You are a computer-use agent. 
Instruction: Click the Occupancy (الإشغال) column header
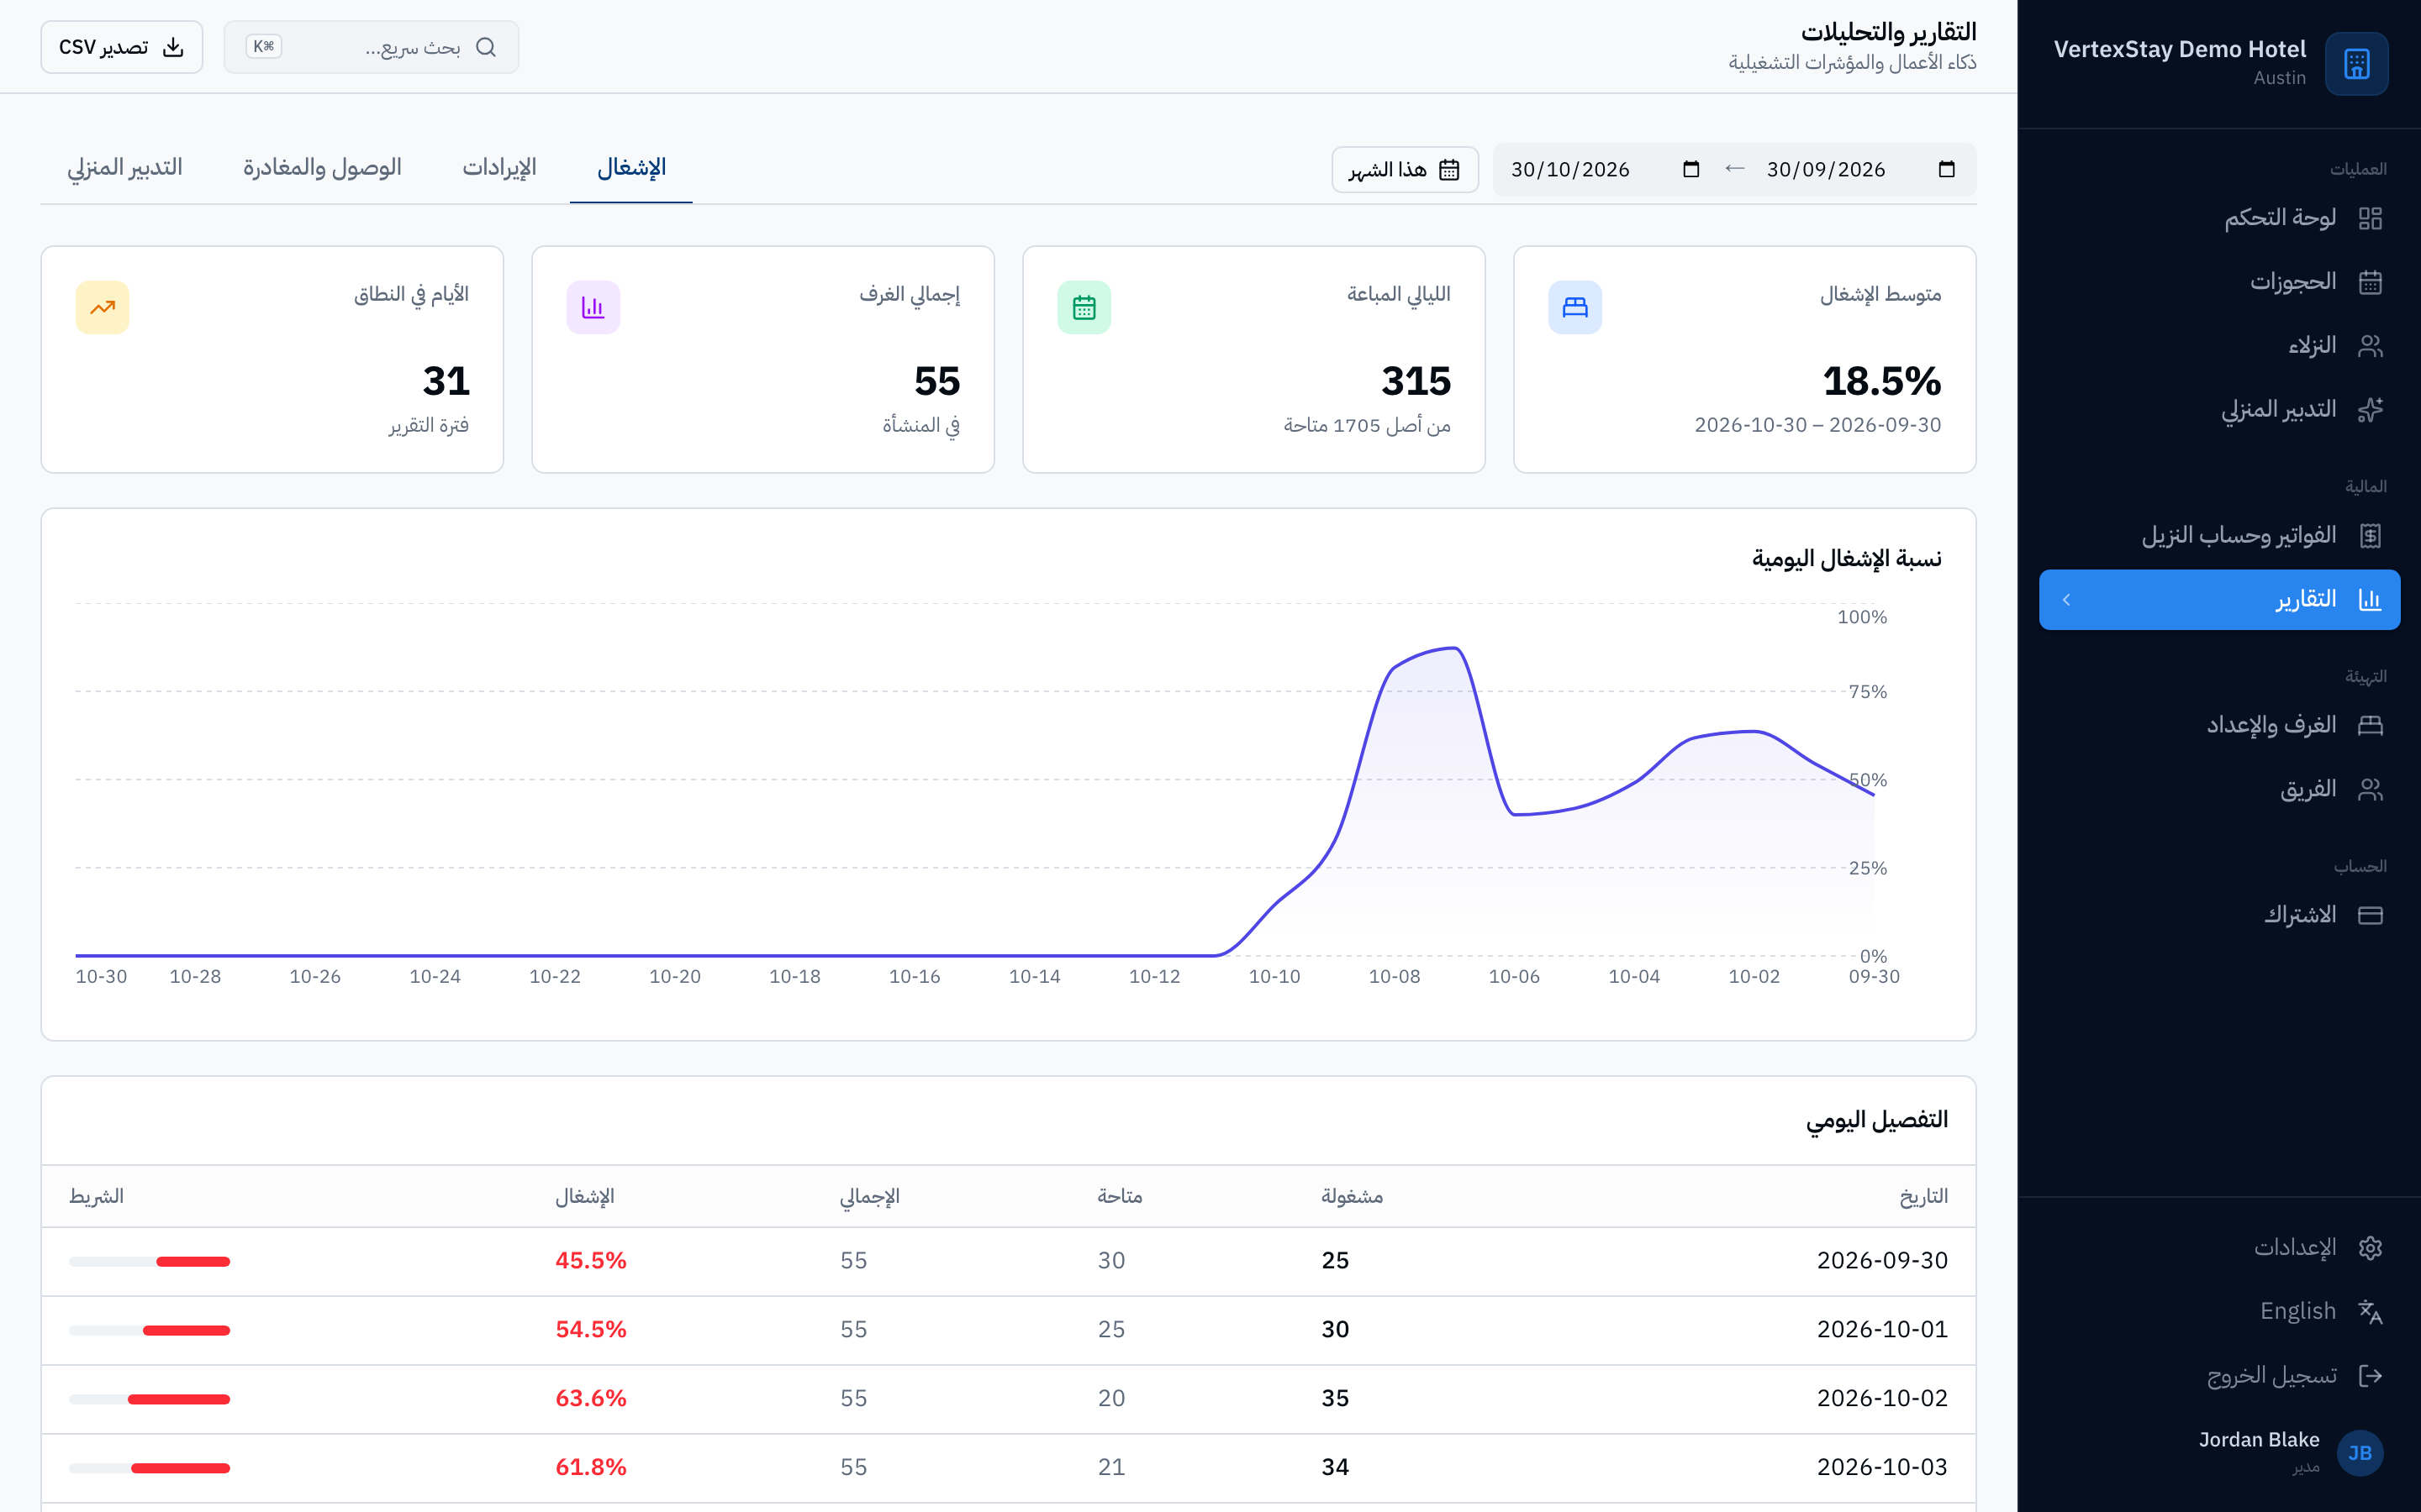click(x=585, y=1196)
